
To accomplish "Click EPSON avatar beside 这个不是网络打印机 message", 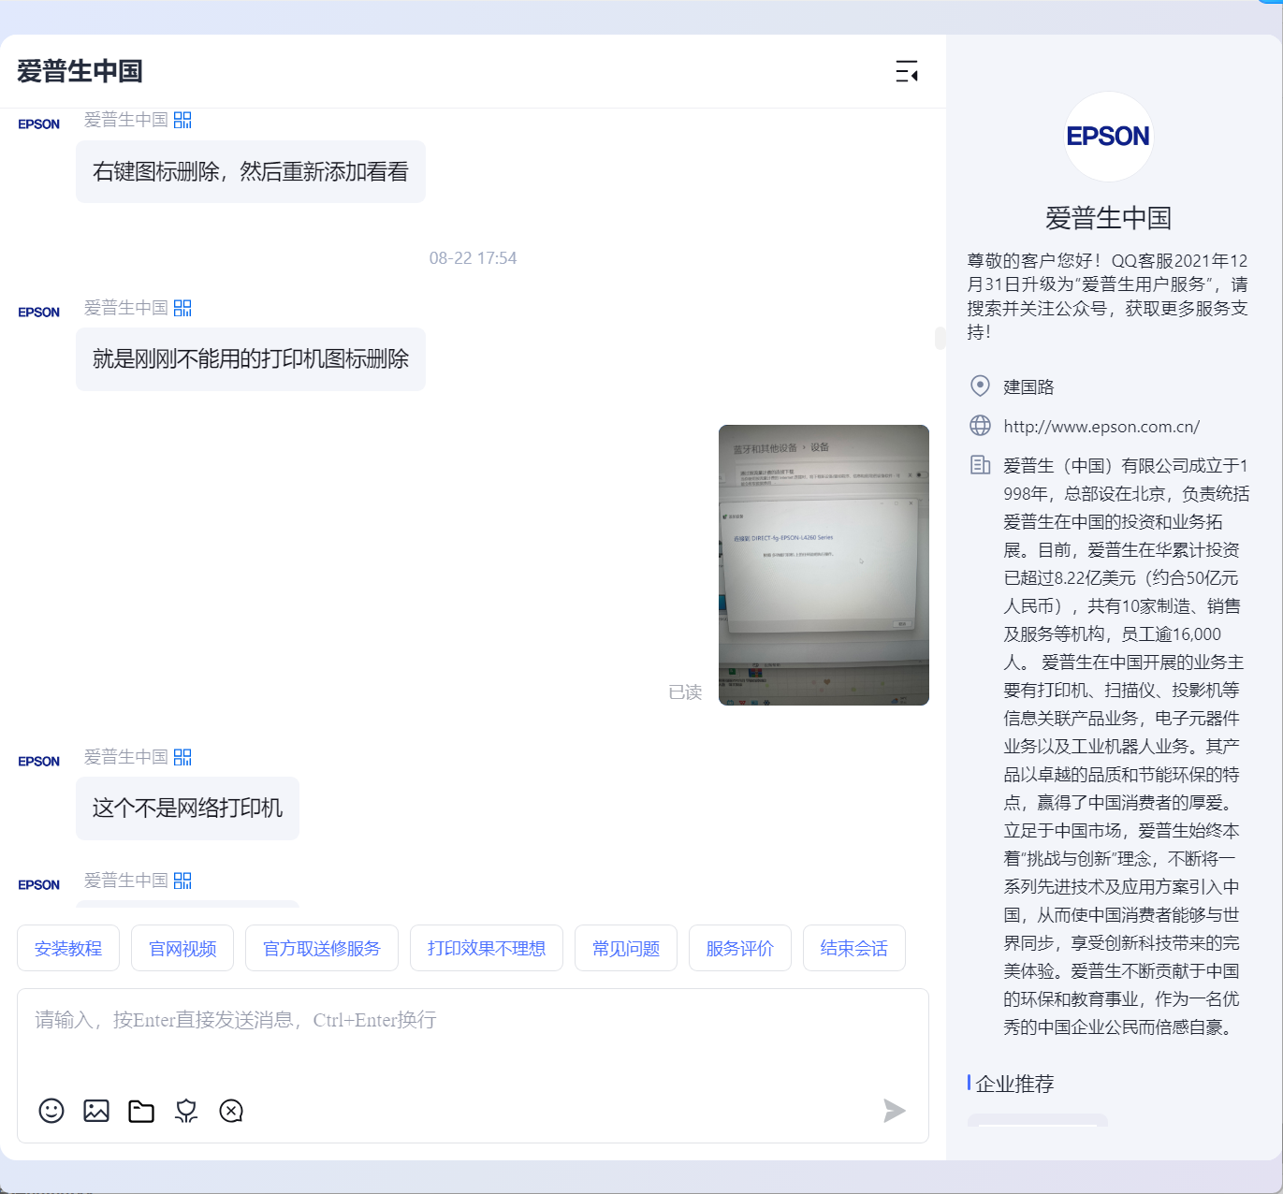I will tap(38, 762).
